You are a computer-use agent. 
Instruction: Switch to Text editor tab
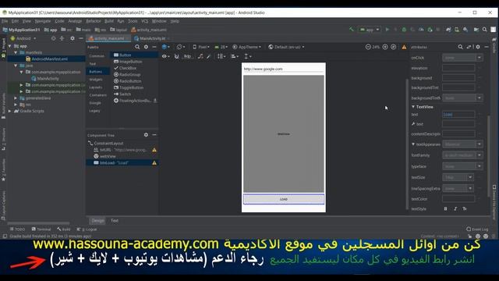point(115,220)
